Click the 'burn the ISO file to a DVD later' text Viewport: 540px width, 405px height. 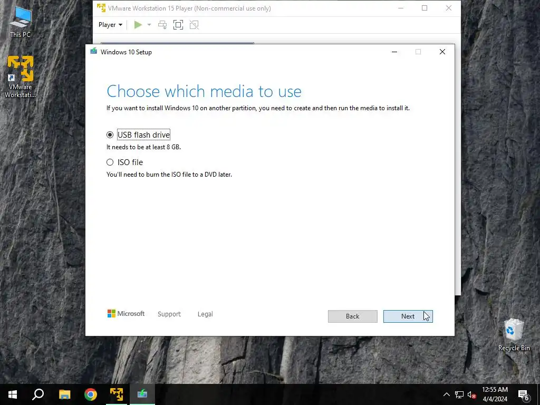click(189, 175)
